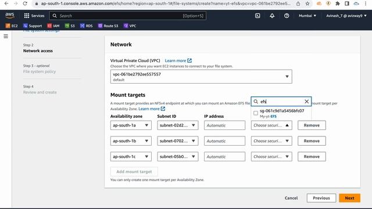Open the help question mark icon
Viewport: 372px width, 209px height.
click(x=287, y=16)
